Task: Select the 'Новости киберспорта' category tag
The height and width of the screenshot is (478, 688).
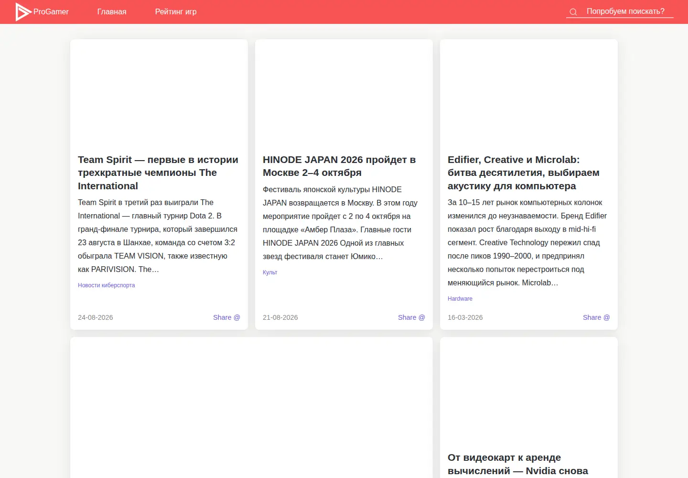Action: tap(107, 285)
